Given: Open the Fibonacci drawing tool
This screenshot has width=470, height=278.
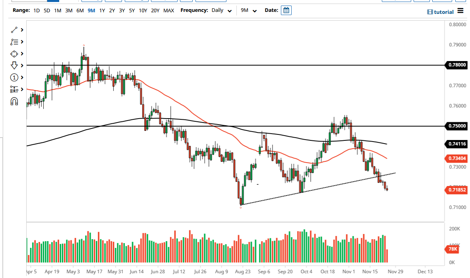Looking at the screenshot, I should pyautogui.click(x=14, y=42).
